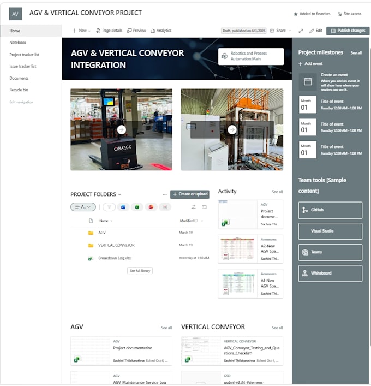Click the group/sort settings icon
The height and width of the screenshot is (386, 371).
pyautogui.click(x=194, y=207)
